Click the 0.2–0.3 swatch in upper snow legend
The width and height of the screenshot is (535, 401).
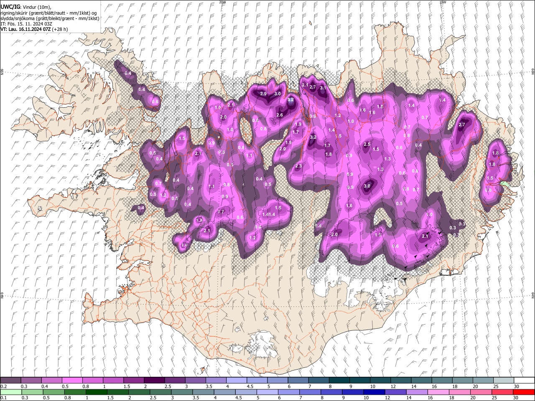click(x=10, y=380)
